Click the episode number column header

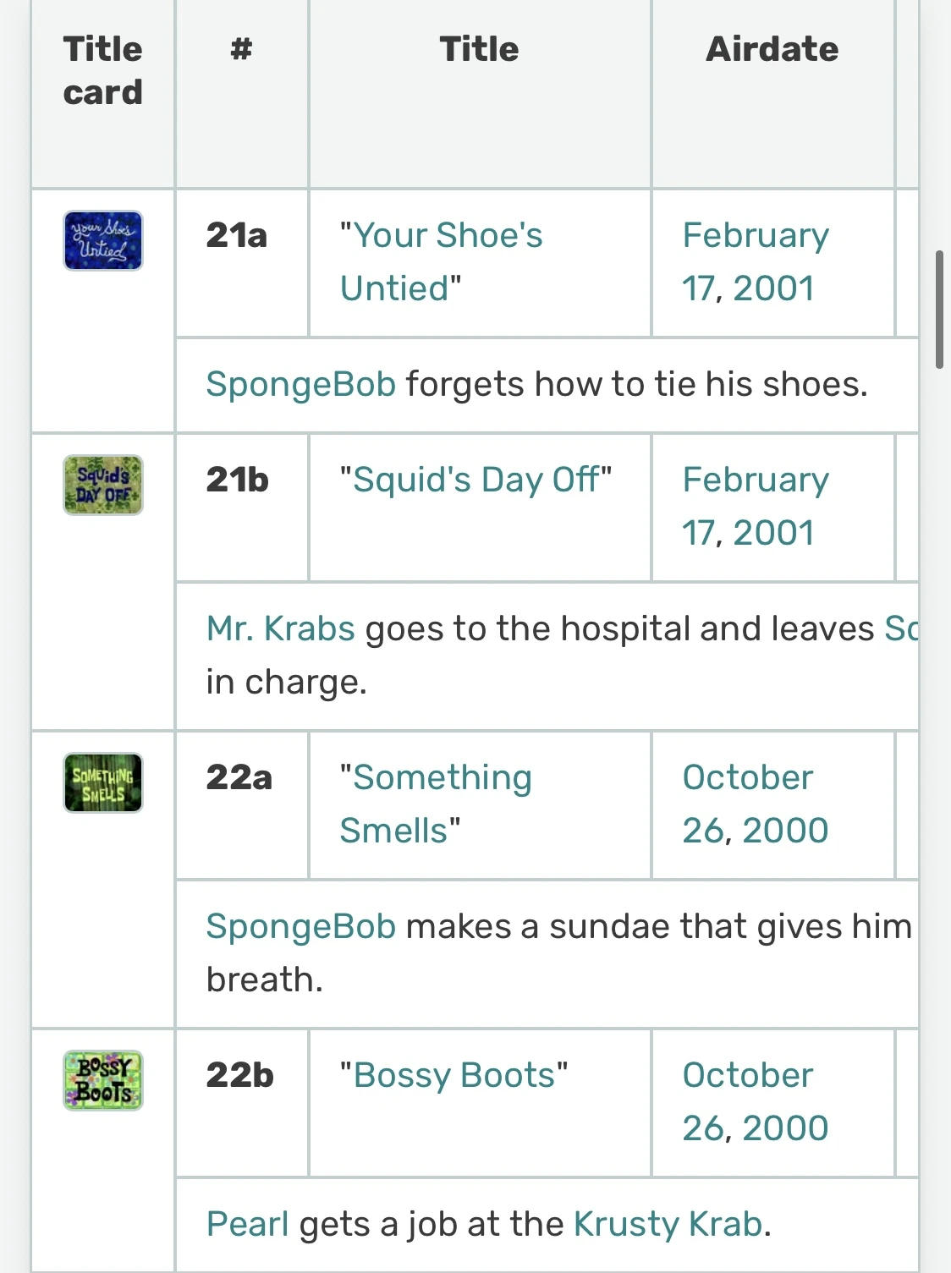241,49
